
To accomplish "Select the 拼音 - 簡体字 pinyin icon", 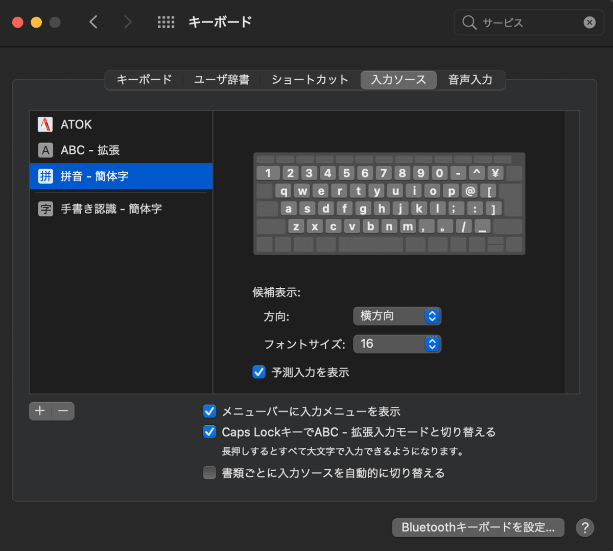I will coord(45,176).
